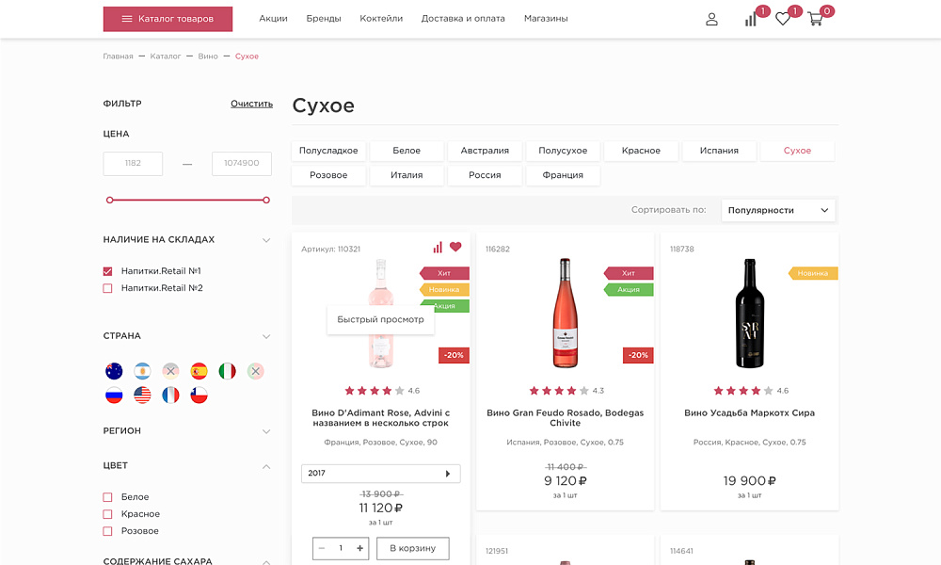Remove the crossed-out gray-pink flag filter
The height and width of the screenshot is (565, 941).
tap(170, 371)
